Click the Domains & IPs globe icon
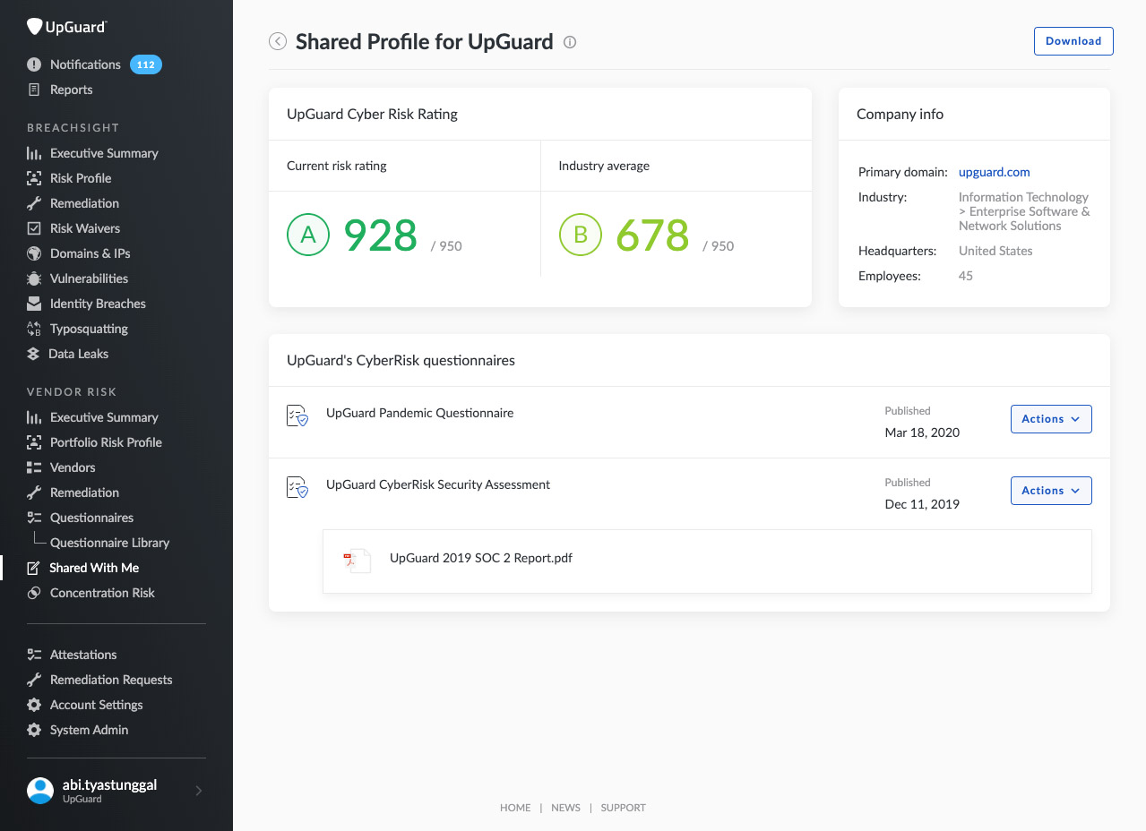Screen dimensions: 1146x831 click(x=34, y=253)
